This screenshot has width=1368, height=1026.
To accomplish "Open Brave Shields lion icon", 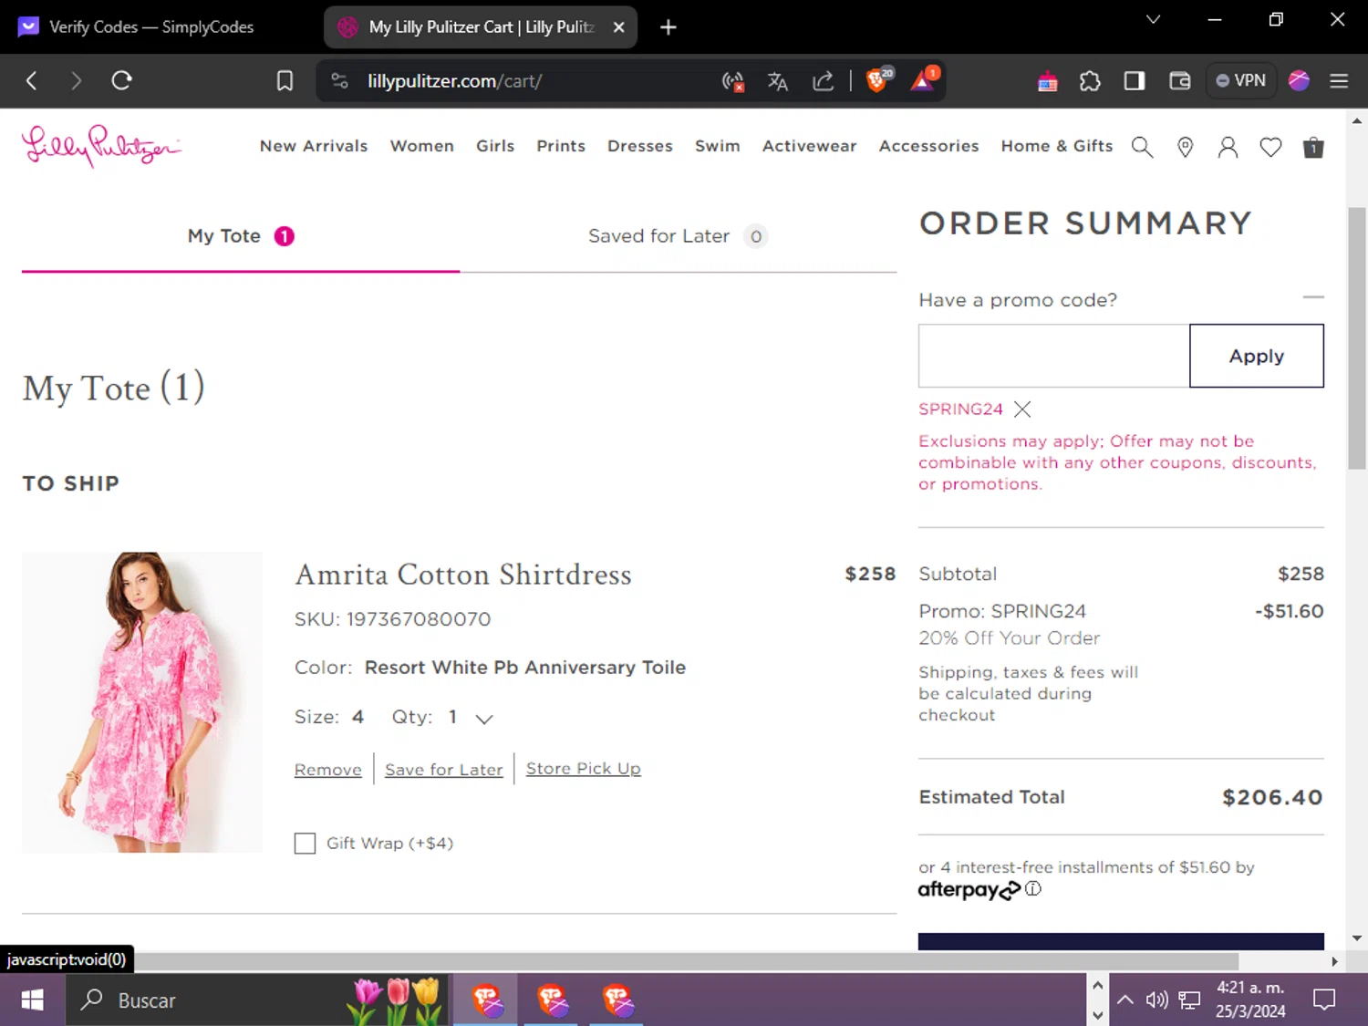I will tap(877, 80).
